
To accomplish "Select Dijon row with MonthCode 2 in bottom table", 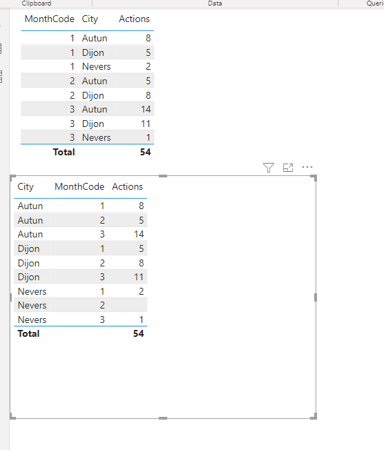I will (x=80, y=263).
